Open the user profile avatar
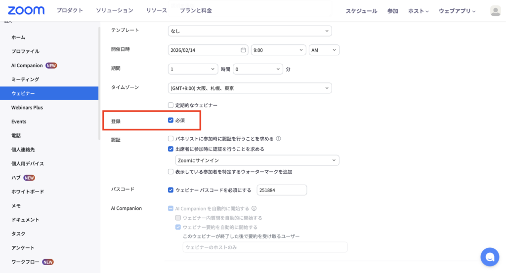This screenshot has height=273, width=506. coord(495,11)
